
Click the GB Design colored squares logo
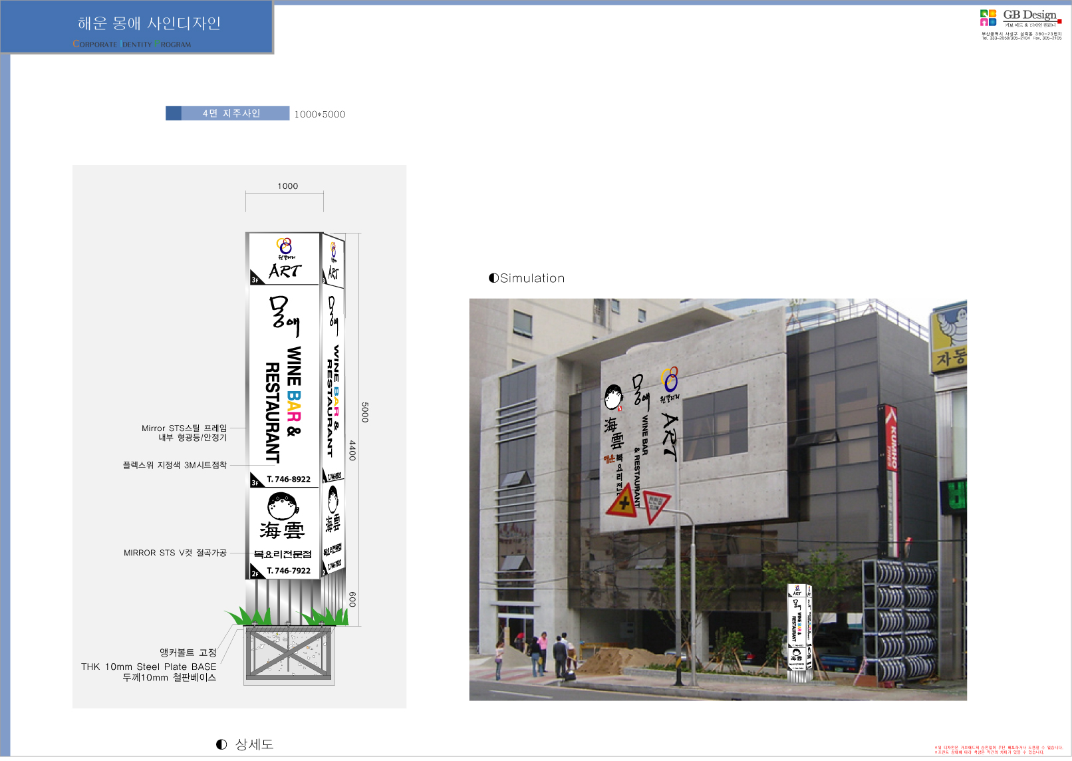pyautogui.click(x=988, y=17)
